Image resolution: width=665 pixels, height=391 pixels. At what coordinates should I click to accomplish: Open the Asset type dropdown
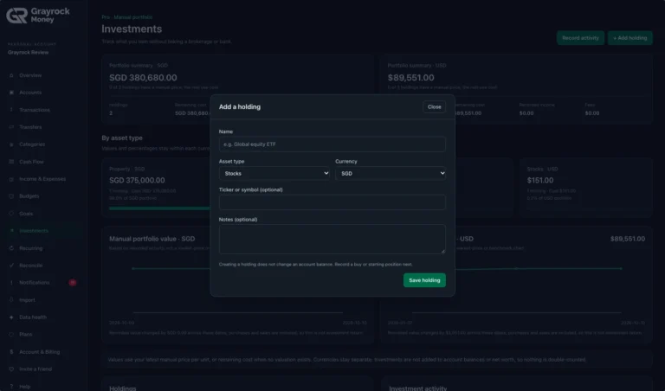(274, 173)
